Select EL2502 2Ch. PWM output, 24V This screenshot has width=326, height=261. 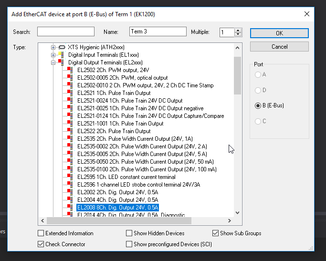[x=113, y=70]
